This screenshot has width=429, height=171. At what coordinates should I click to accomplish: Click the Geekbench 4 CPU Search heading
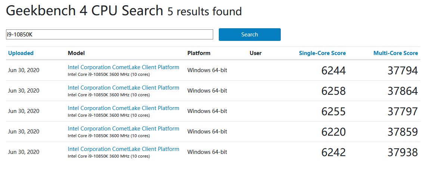(x=85, y=11)
